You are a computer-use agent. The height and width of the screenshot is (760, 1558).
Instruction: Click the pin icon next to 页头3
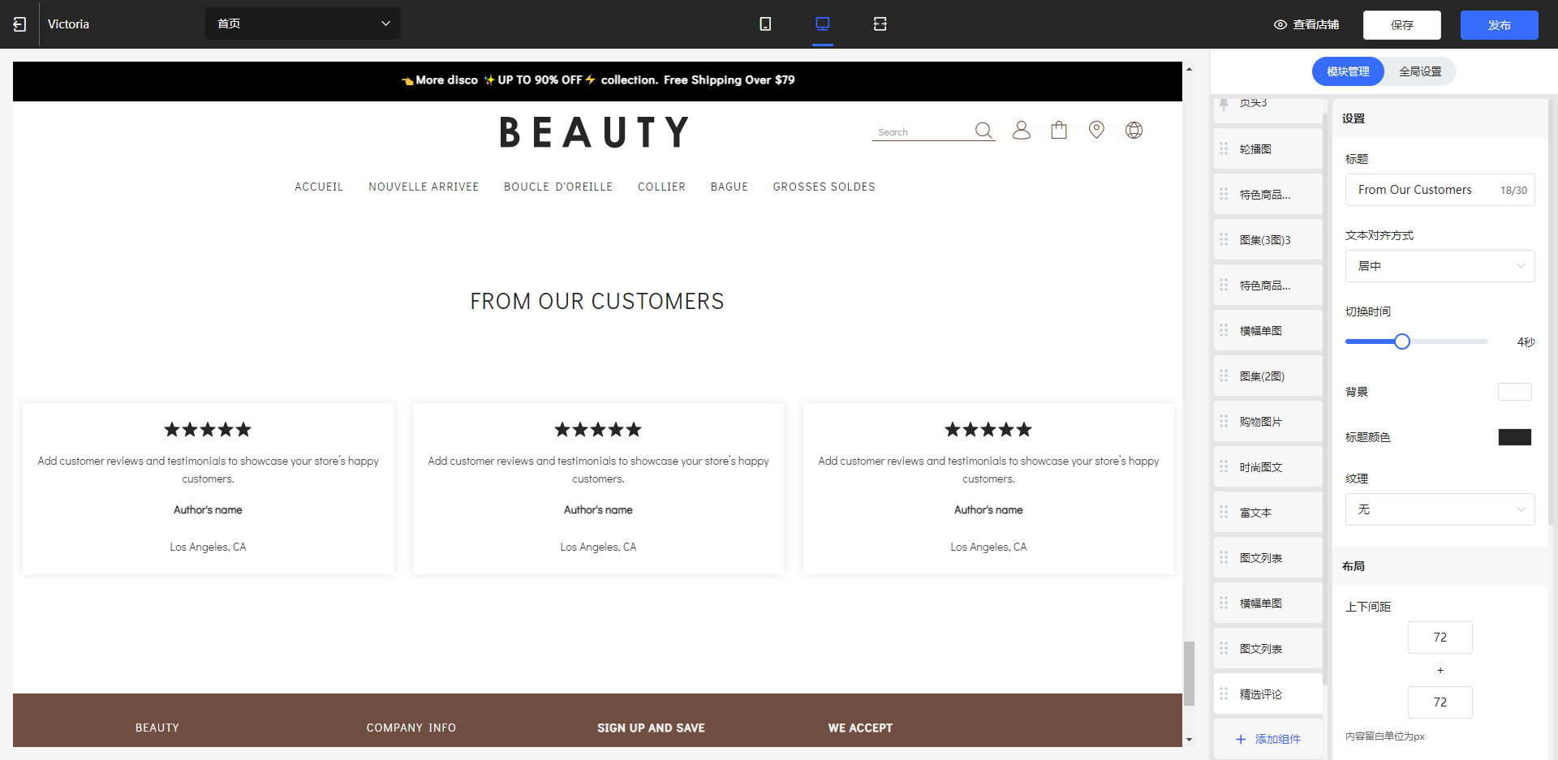1224,104
